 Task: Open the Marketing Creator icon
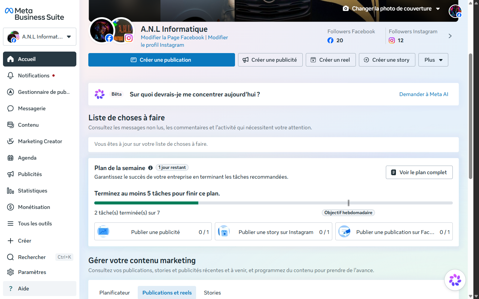(10, 141)
